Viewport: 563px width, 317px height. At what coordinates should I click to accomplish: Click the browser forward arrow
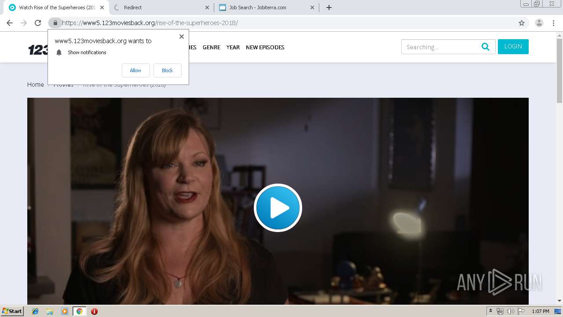[24, 23]
